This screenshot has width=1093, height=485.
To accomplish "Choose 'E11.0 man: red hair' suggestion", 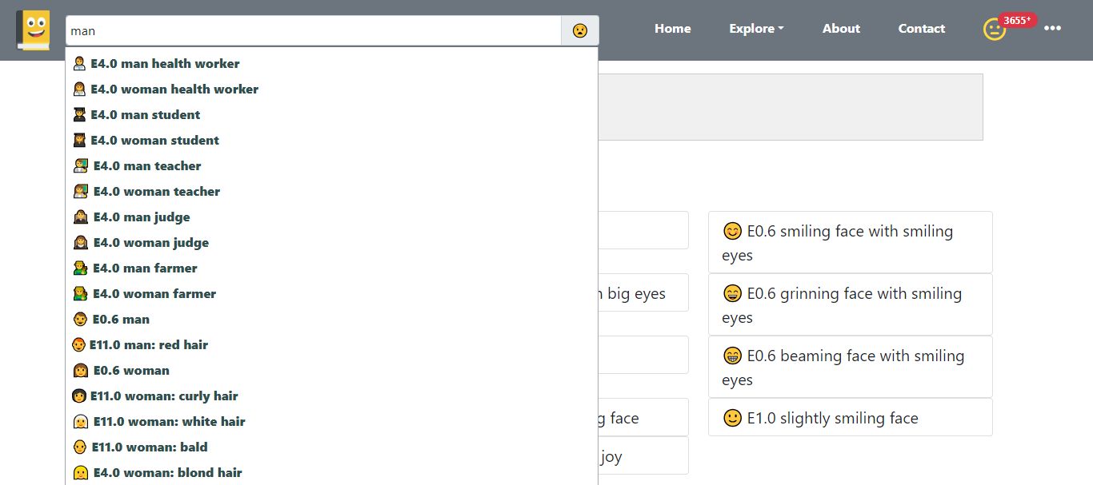I will pyautogui.click(x=149, y=345).
